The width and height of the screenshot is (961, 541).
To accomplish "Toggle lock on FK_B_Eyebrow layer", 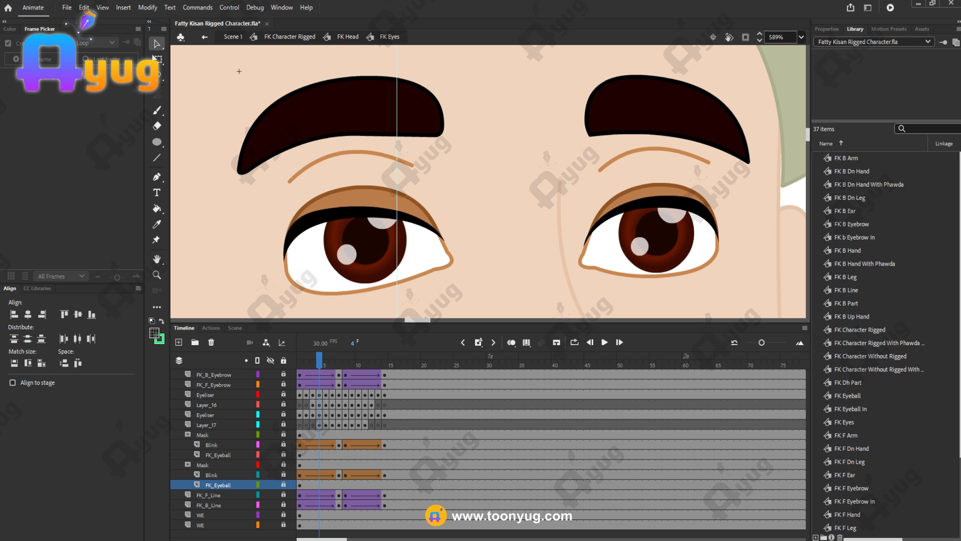I will pyautogui.click(x=283, y=374).
